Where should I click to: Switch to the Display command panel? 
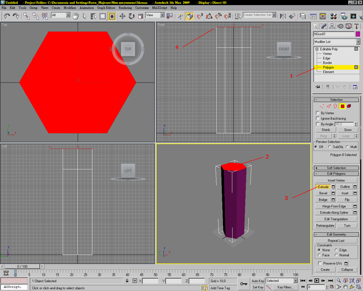coord(348,26)
